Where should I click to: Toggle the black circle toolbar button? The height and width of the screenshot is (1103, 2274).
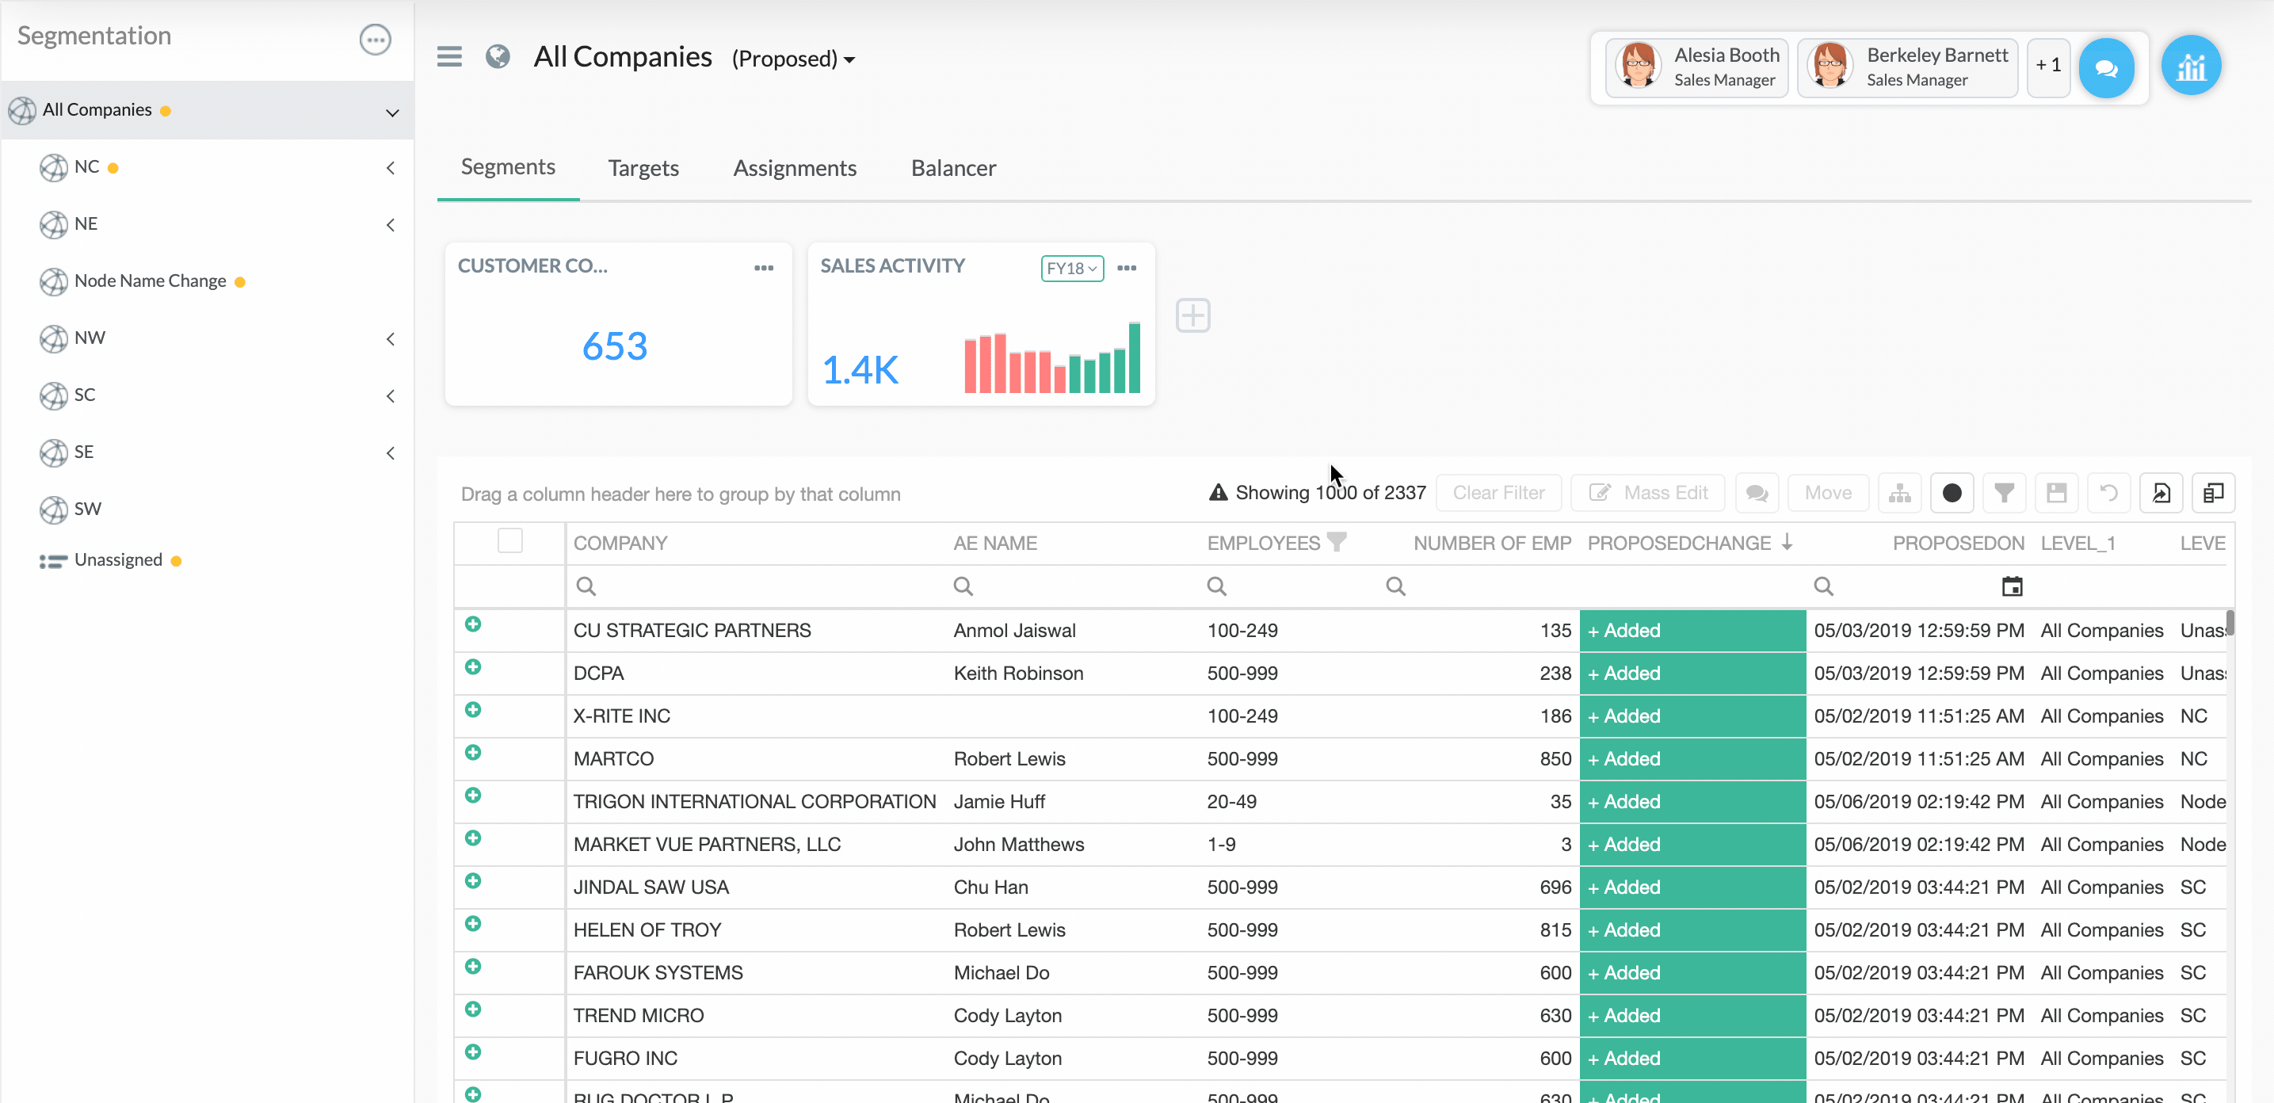tap(1952, 493)
